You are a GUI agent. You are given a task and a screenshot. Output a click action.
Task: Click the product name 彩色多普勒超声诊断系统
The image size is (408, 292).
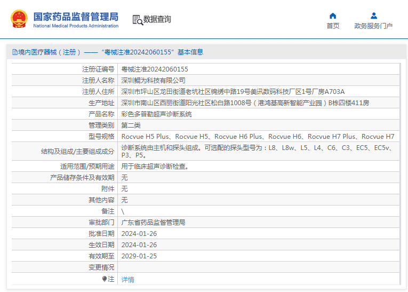coord(156,114)
